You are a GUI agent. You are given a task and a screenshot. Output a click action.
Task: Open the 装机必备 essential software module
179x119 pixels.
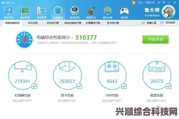point(108,13)
